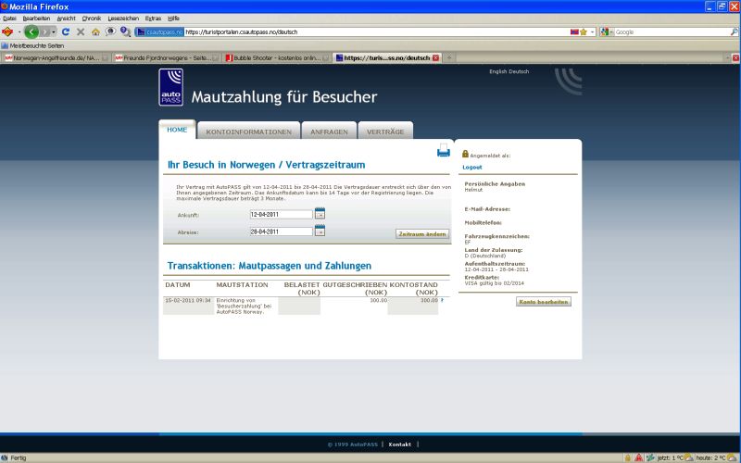Open the Bubble Shooter browser tab
Image resolution: width=741 pixels, height=463 pixels.
click(276, 57)
